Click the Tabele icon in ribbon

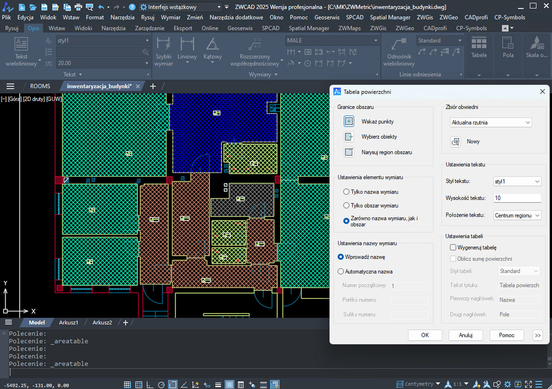[x=479, y=44]
